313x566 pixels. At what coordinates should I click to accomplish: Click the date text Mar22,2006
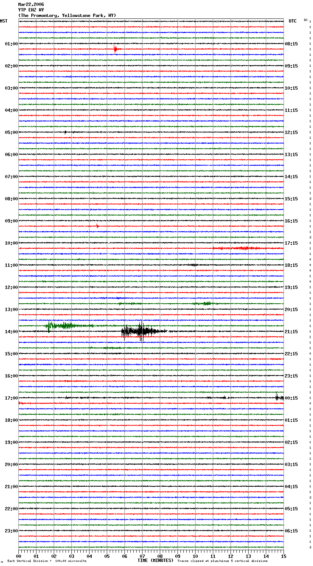pos(31,4)
